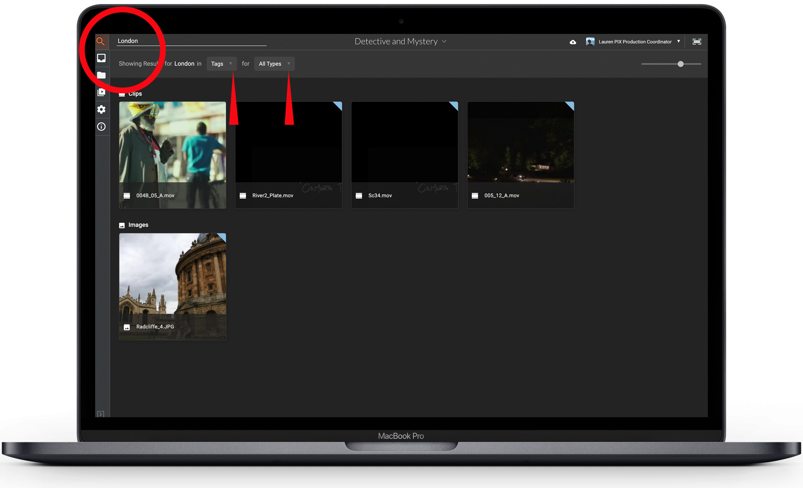Open the River2_Plate.mov clip
This screenshot has width=803, height=488.
tap(289, 155)
